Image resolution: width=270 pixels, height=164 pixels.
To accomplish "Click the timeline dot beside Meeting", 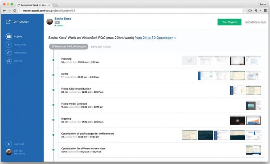I will [53, 120].
